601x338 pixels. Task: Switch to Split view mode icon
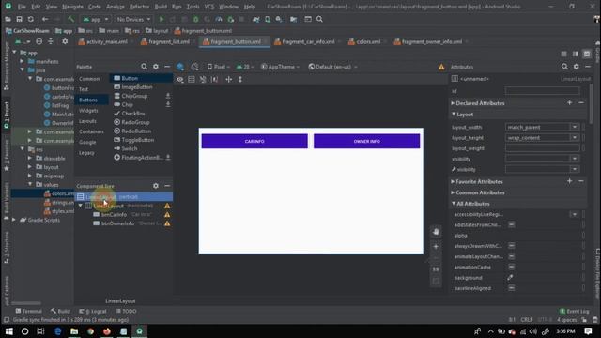click(x=576, y=54)
